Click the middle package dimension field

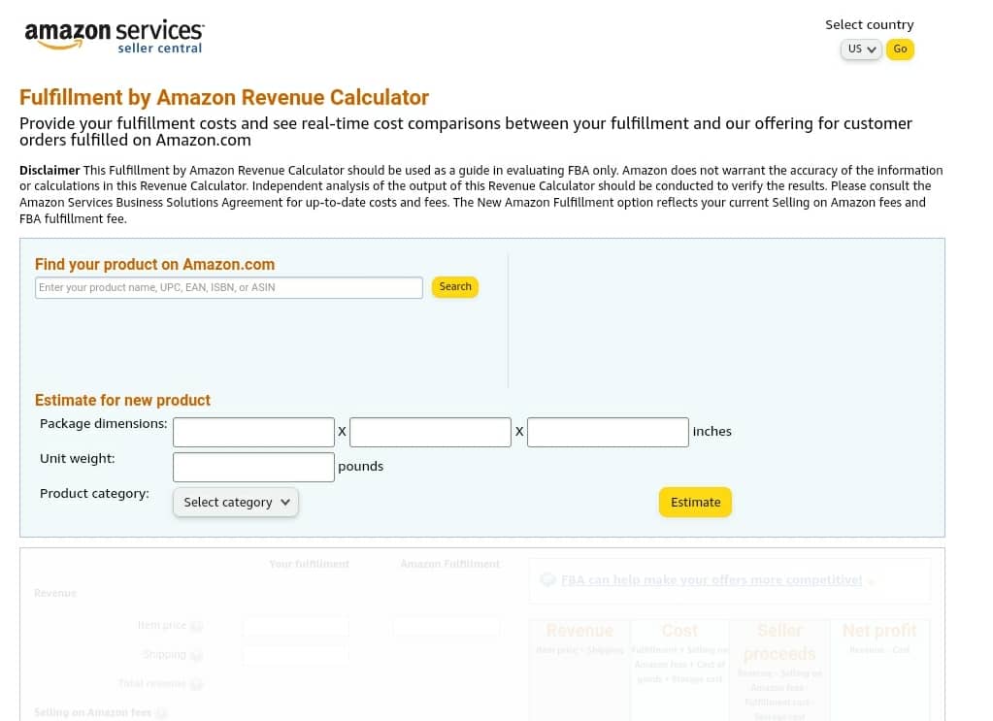[431, 432]
